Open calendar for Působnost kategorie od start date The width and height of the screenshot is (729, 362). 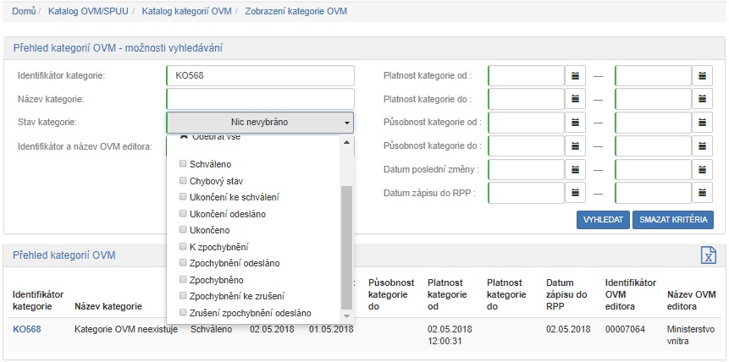[x=576, y=123]
